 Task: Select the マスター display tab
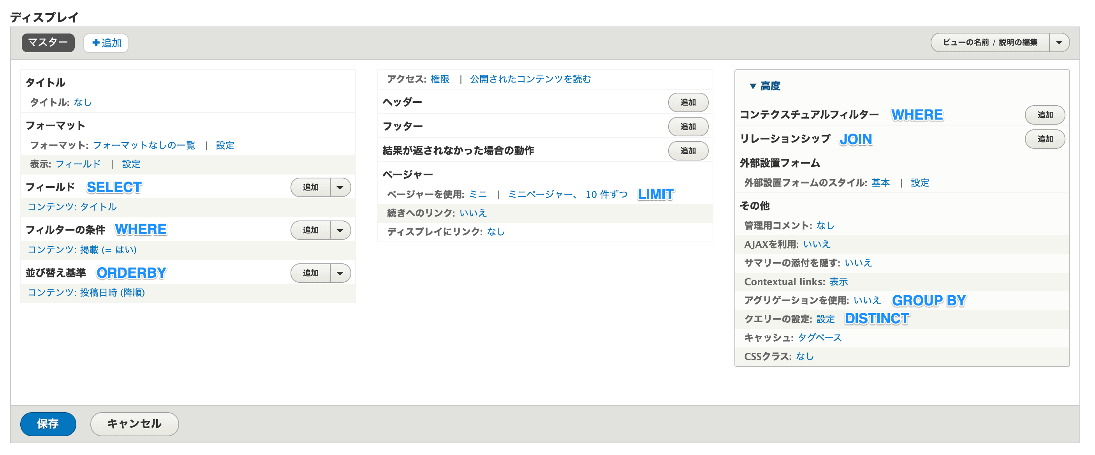click(48, 42)
